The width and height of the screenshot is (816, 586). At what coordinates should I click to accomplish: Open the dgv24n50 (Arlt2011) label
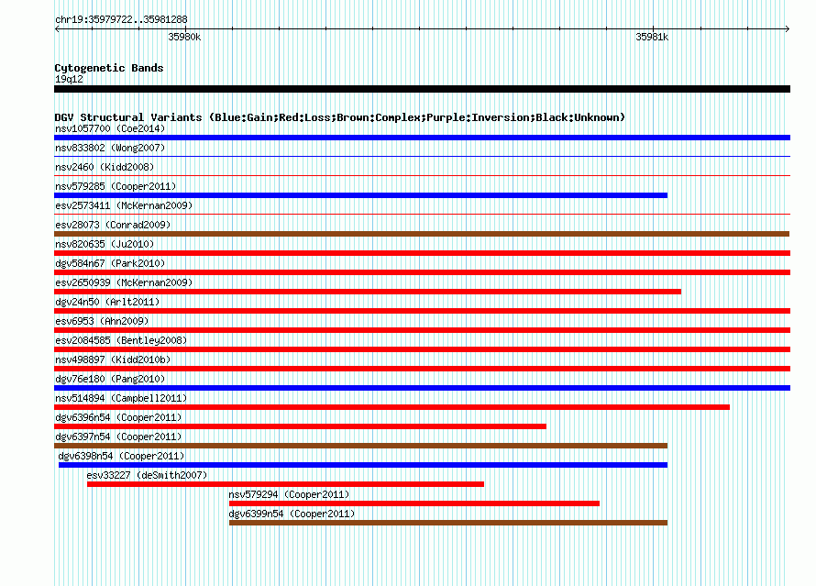coord(107,302)
